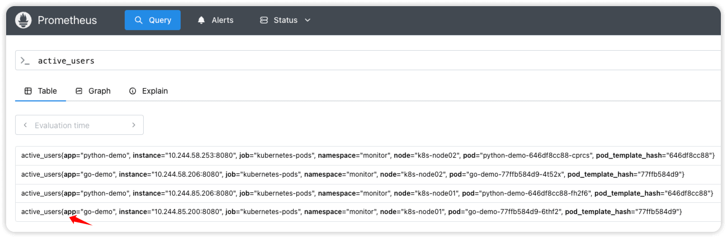This screenshot has width=727, height=238.
Task: Click the Prometheus flame logo icon
Action: [x=23, y=21]
